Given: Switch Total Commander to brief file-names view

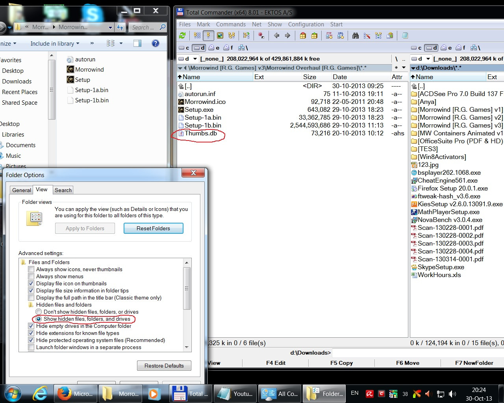Looking at the screenshot, I should [197, 36].
